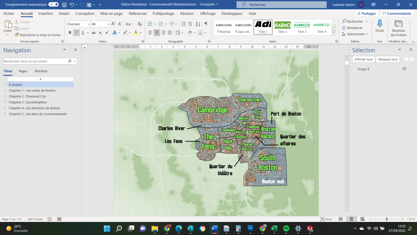This screenshot has width=417, height=235.
Task: Click the strikethrough text icon
Action: tap(94, 33)
